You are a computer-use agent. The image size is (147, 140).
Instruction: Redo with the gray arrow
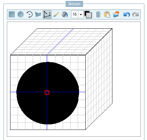pos(136,14)
